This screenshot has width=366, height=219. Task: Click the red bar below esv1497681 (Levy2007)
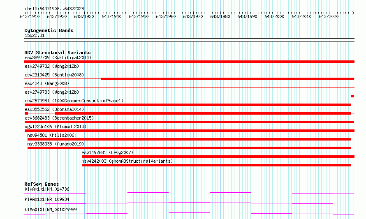coord(218,157)
